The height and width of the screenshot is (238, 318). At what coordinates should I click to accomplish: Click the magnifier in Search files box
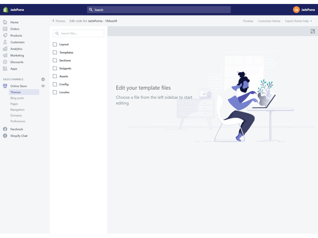(57, 33)
